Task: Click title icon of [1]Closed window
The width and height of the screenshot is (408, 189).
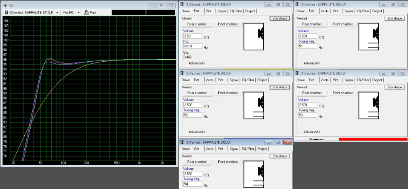Action: 182,4
